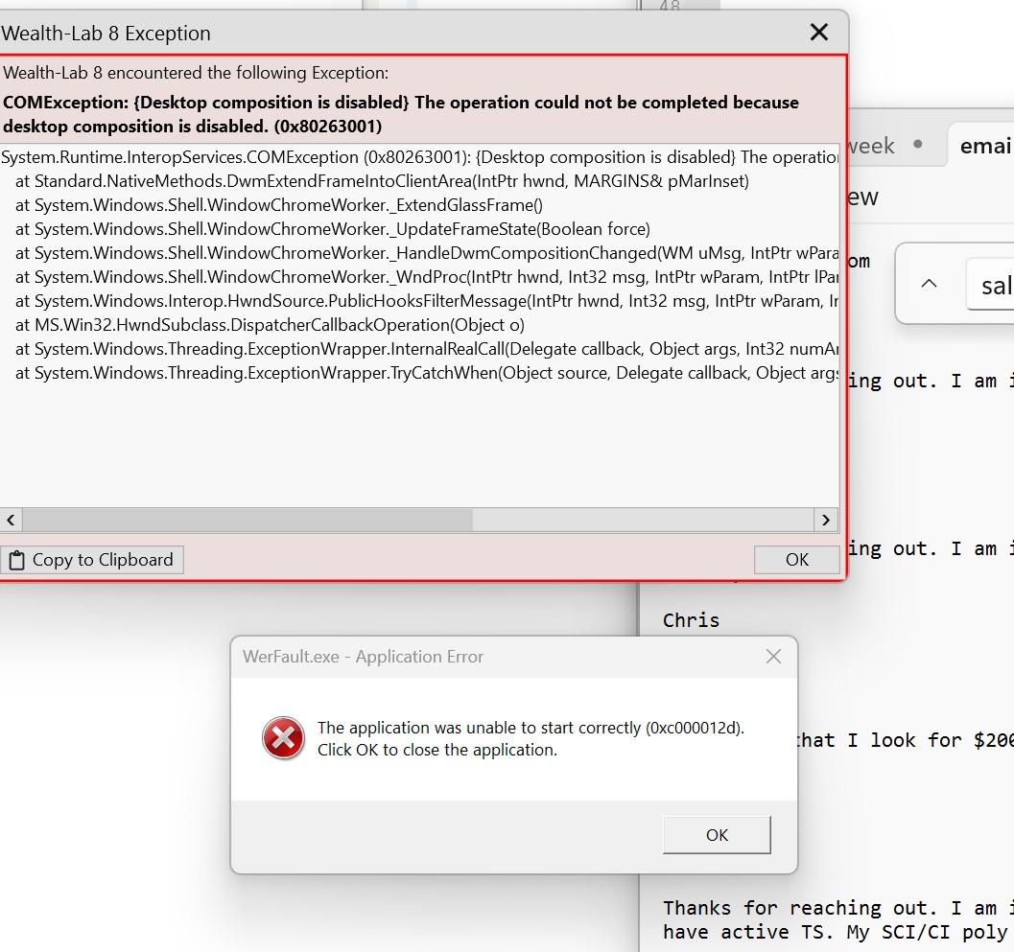
Task: Click the 'WerFault.exe - Application Error' title text
Action: click(363, 657)
